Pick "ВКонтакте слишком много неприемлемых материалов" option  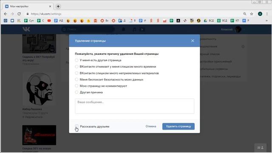coord(76,73)
